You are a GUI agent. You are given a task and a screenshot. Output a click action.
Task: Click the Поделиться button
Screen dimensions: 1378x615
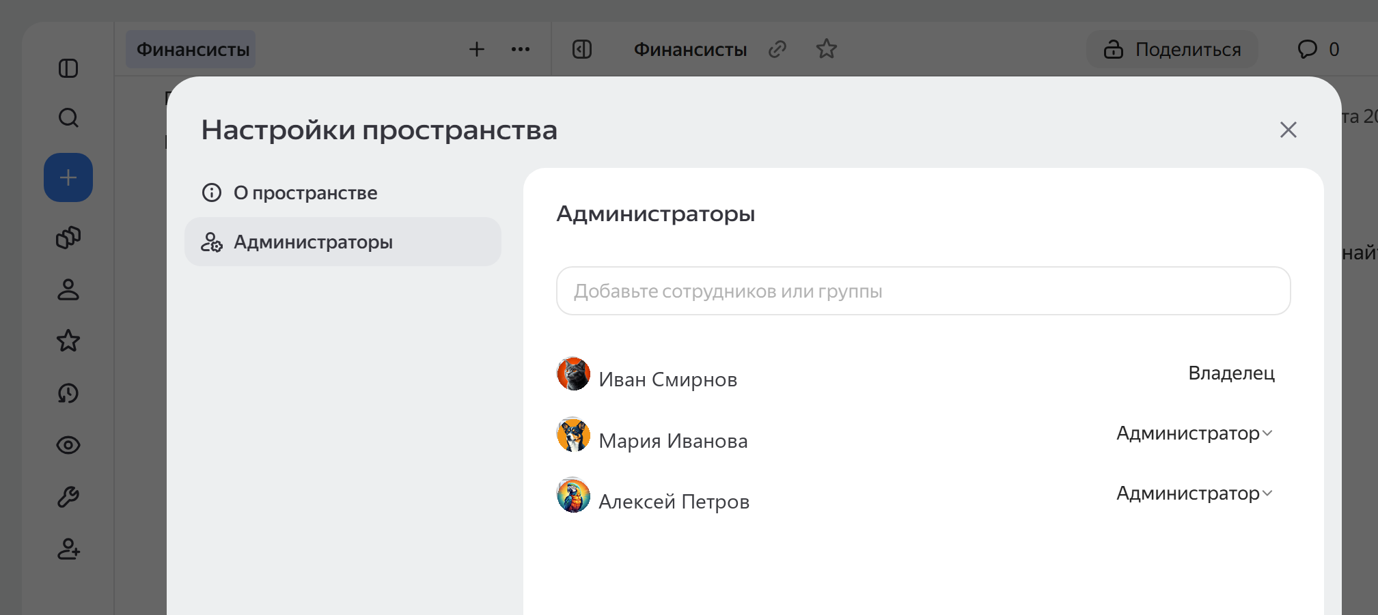pos(1172,49)
